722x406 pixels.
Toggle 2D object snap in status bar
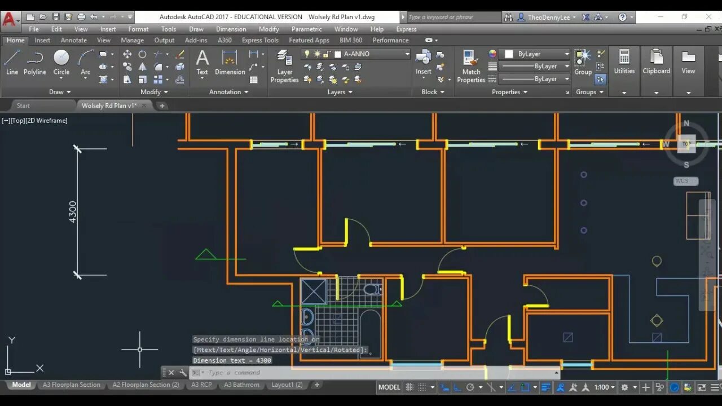click(525, 387)
